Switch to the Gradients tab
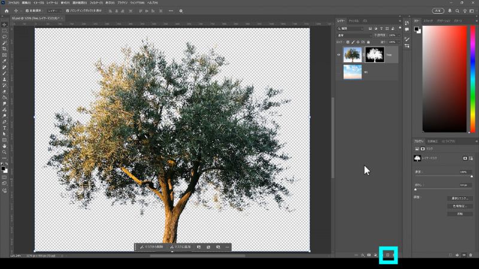This screenshot has width=479, height=269. [x=443, y=21]
